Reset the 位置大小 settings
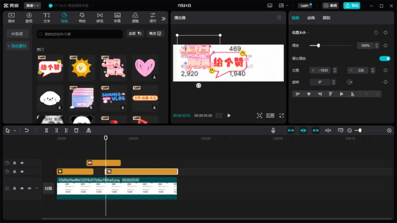Screen dimensions: 397x223 [x=376, y=33]
